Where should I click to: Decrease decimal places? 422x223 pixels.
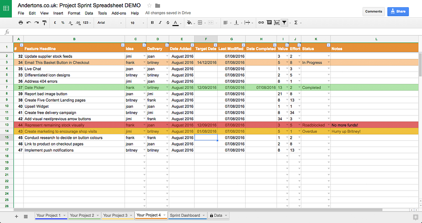70,23
